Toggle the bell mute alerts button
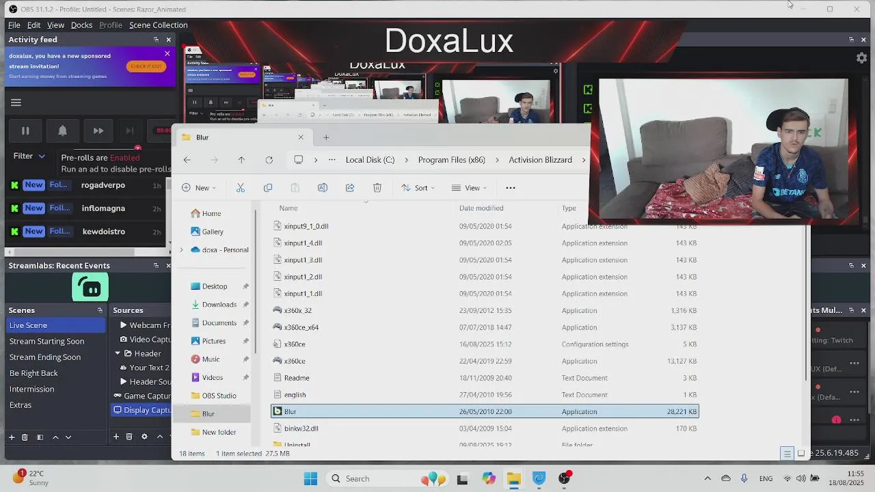This screenshot has width=875, height=492. (x=62, y=131)
